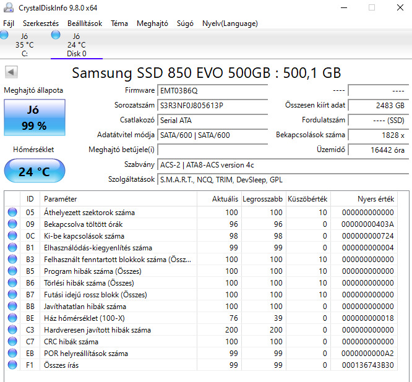
Task: Click the Küszöbérték column header
Action: (308, 199)
